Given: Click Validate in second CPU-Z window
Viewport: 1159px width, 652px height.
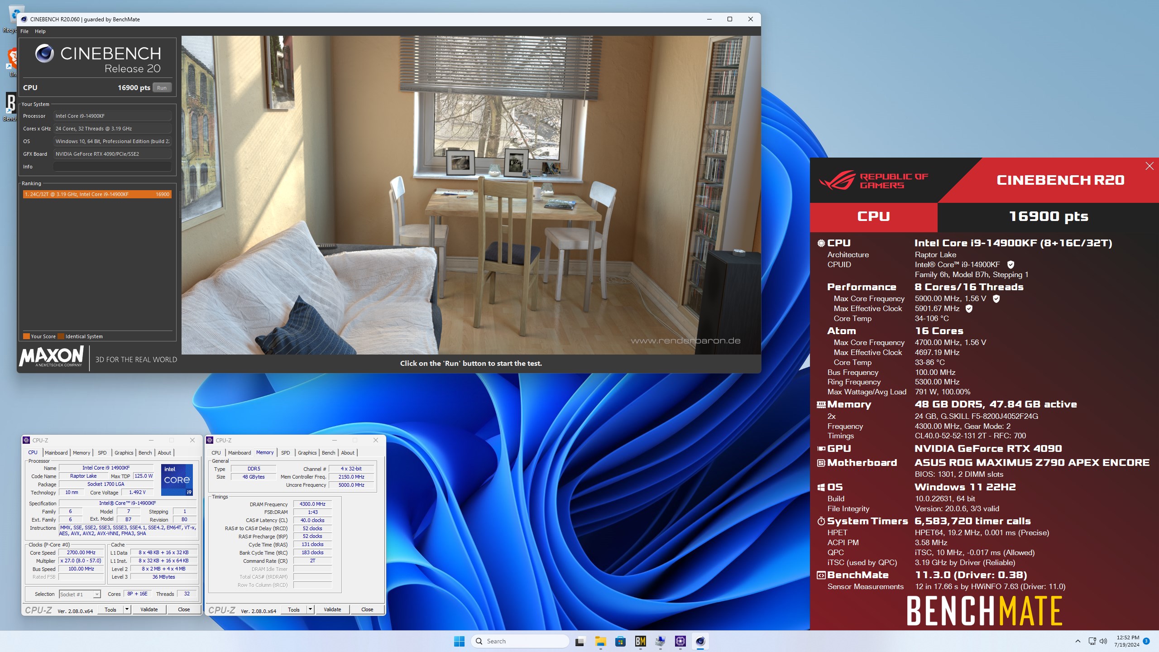Looking at the screenshot, I should coord(332,609).
